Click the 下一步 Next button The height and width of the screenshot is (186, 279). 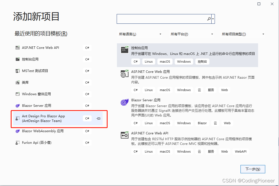(253, 169)
